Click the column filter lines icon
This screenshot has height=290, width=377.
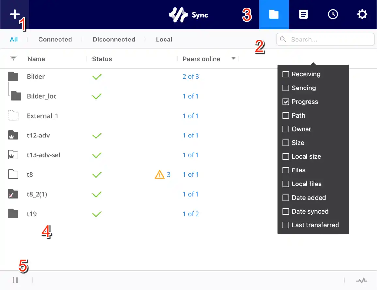click(x=13, y=58)
